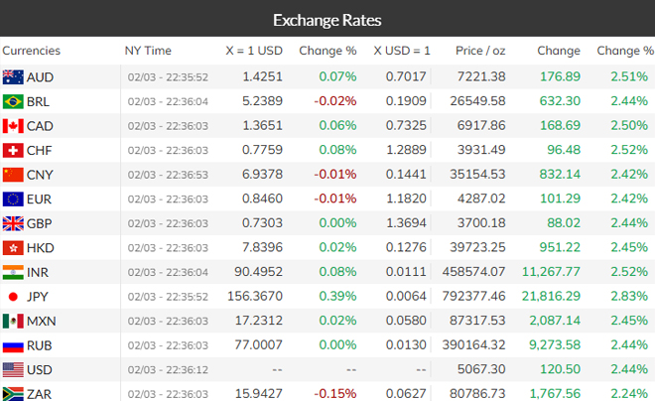Click the X = 1 USD column header

[254, 51]
